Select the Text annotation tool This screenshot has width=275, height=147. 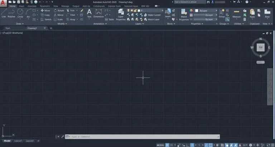click(89, 13)
